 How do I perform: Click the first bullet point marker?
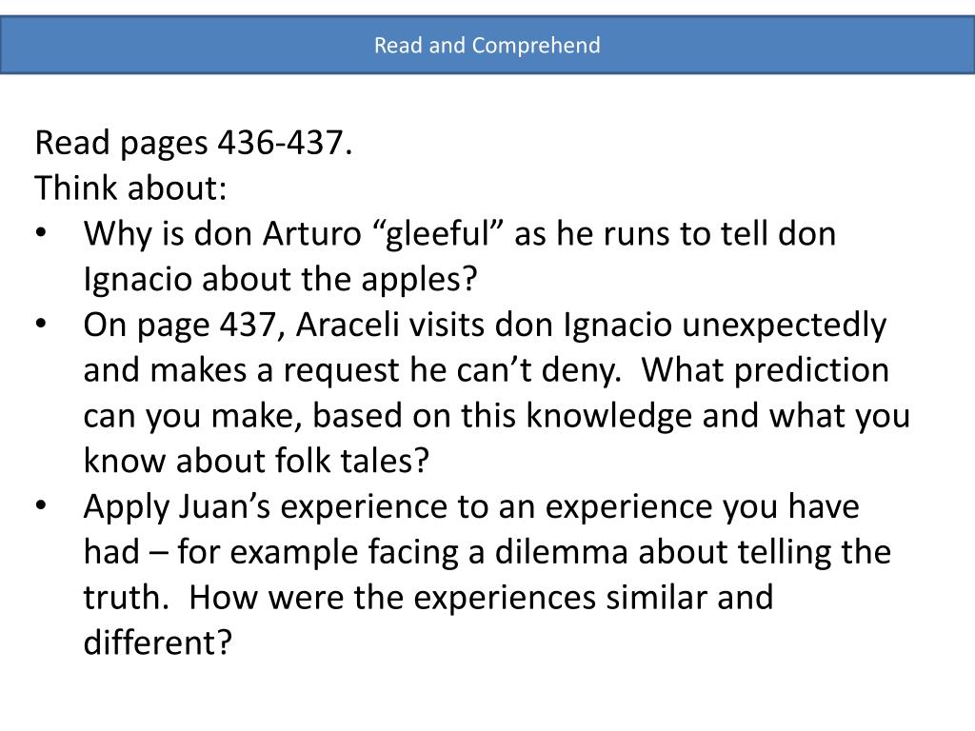pos(41,234)
